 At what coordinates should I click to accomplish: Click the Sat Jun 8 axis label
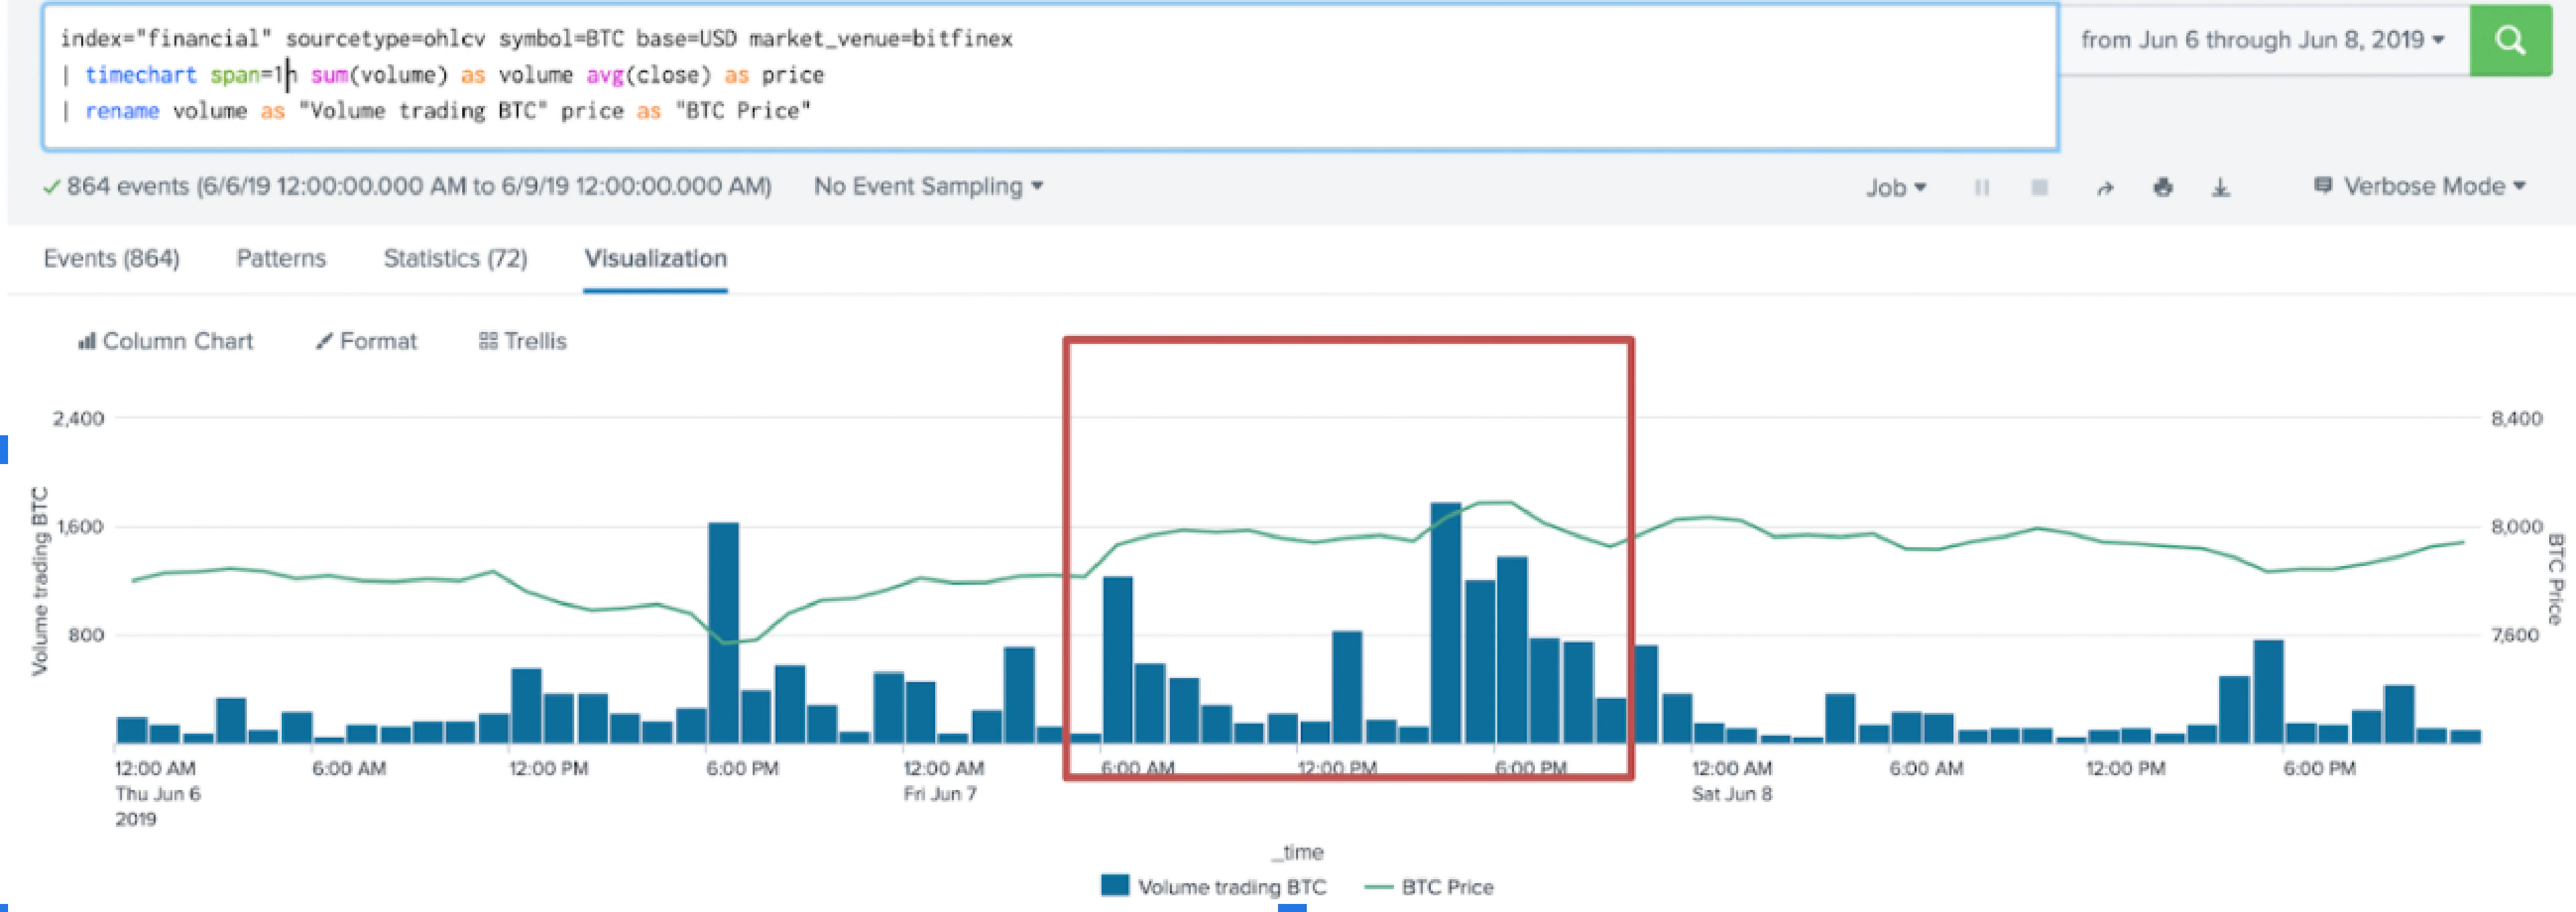pyautogui.click(x=1732, y=794)
